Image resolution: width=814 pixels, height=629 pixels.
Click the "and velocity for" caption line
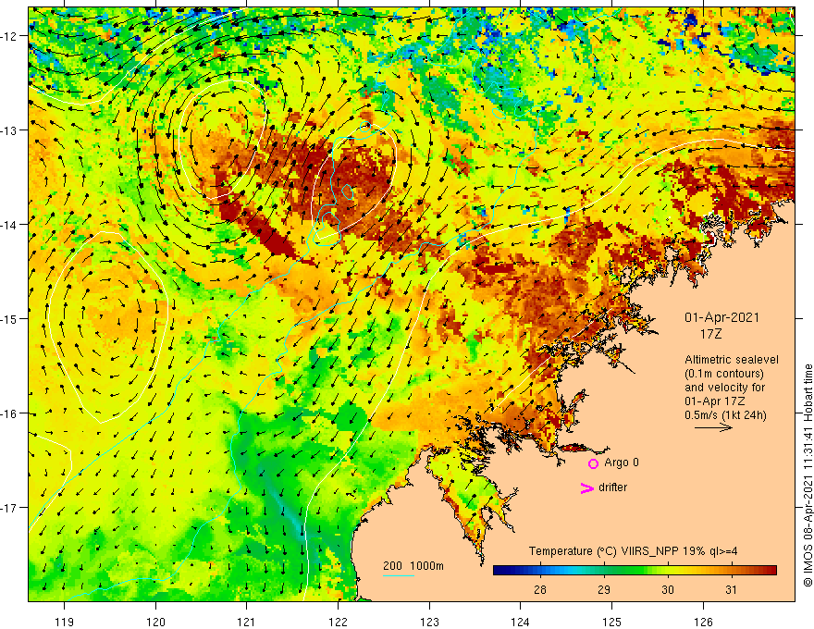[725, 388]
